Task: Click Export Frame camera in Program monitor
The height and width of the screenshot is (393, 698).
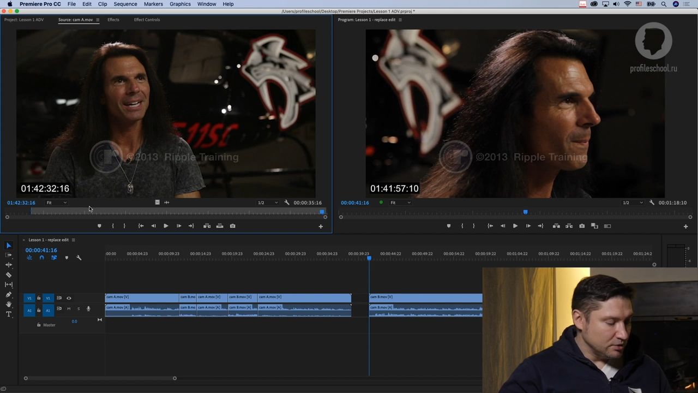Action: coord(582,226)
